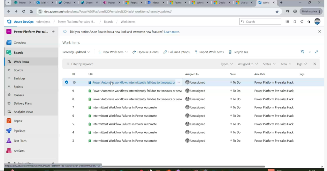Open work items list icon in header
Screen dimensions: 327x171
[x=287, y=21]
